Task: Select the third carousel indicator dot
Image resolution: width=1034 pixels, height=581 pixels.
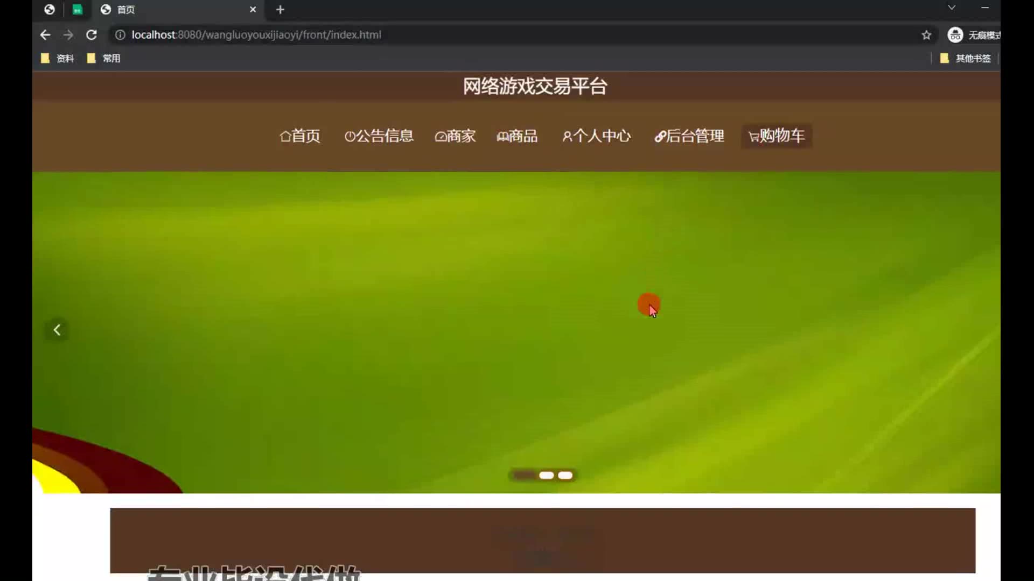Action: 565,475
